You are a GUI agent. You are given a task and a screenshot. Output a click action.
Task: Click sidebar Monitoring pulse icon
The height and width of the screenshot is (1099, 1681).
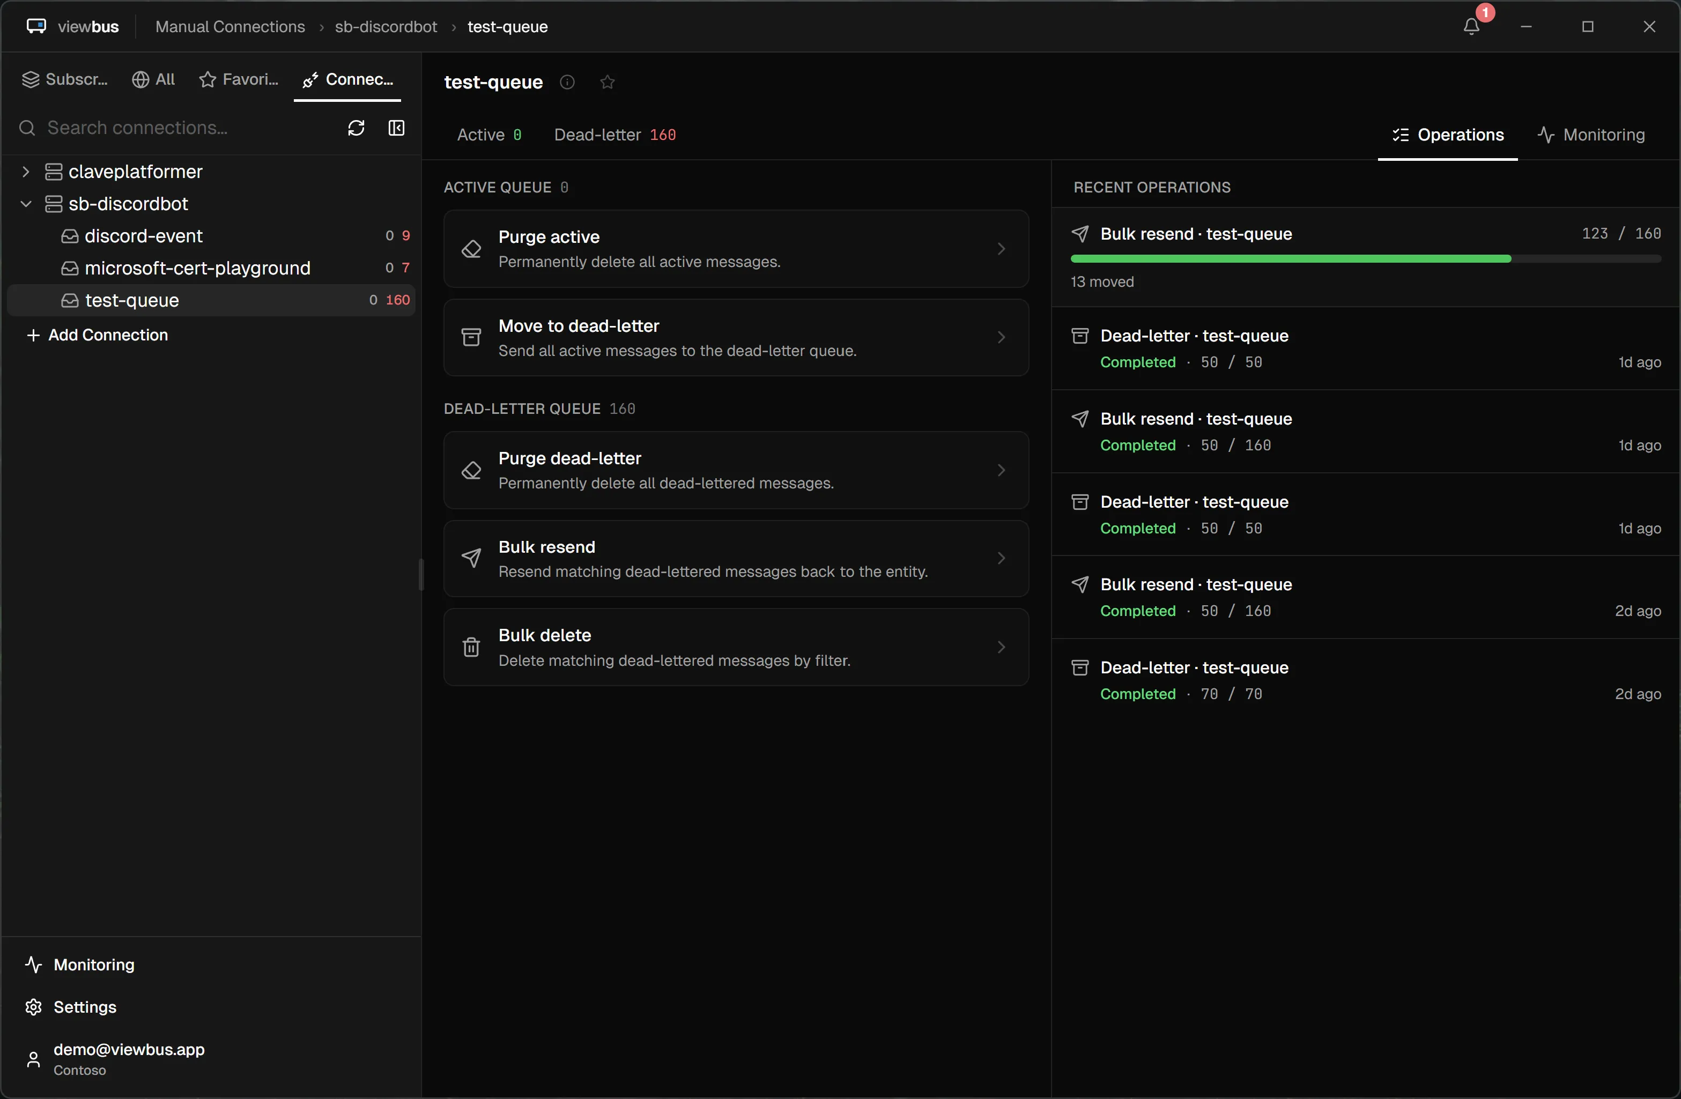tap(33, 965)
